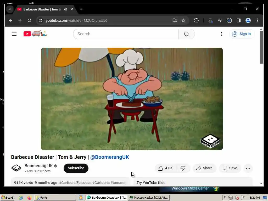268x201 pixels.
Task: Bring Windows Media Center window forward
Action: pos(190,188)
